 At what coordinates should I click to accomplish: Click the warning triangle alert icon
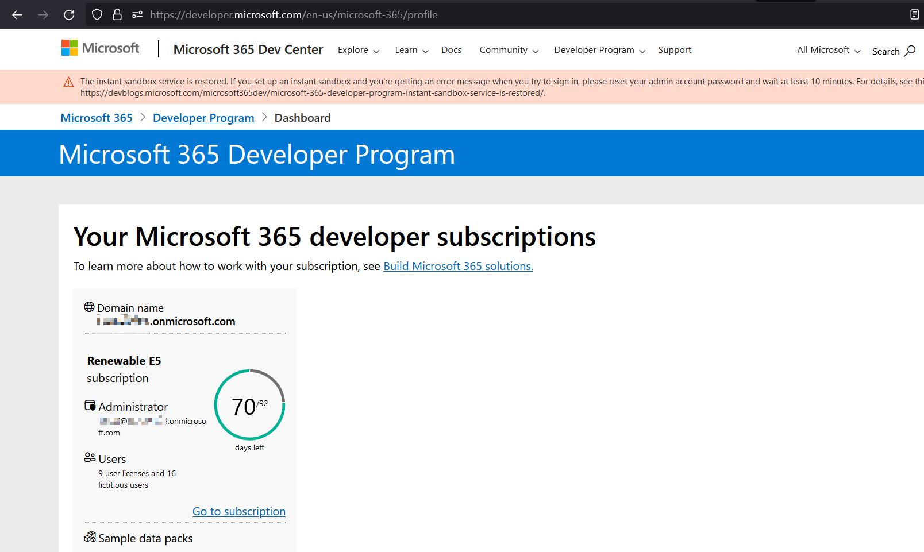[x=68, y=82]
